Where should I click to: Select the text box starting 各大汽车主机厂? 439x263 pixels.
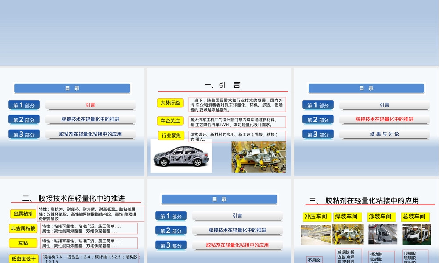coord(237,122)
